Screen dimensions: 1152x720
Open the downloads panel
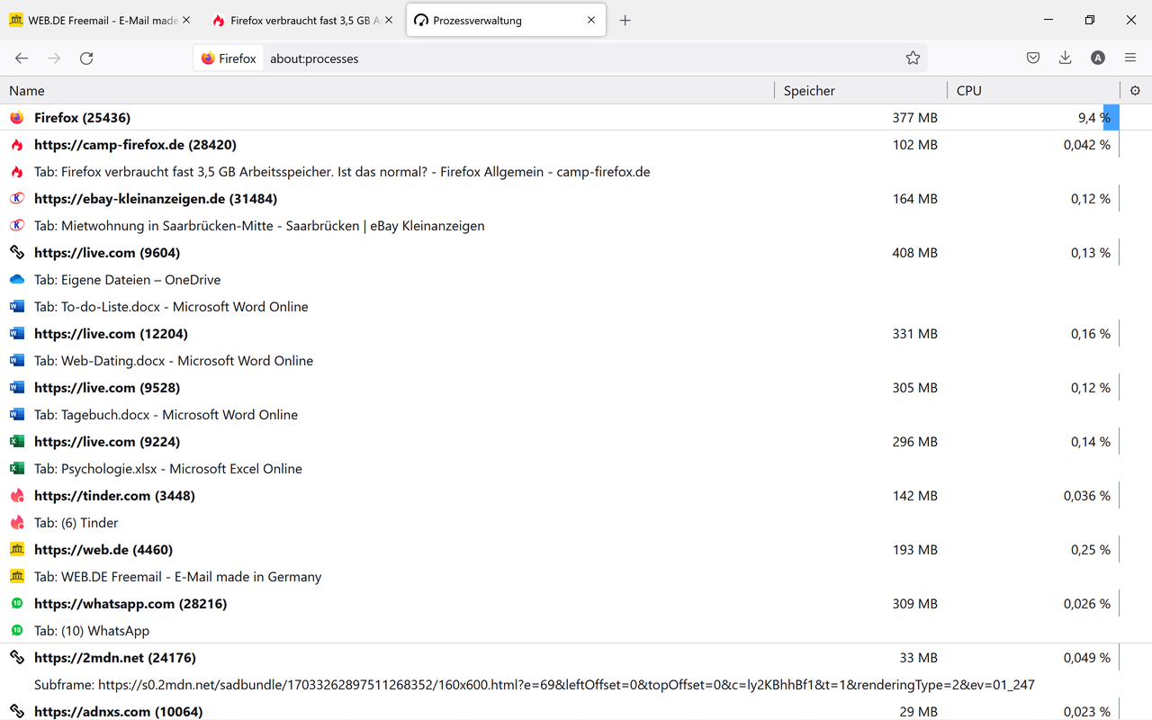[1065, 58]
